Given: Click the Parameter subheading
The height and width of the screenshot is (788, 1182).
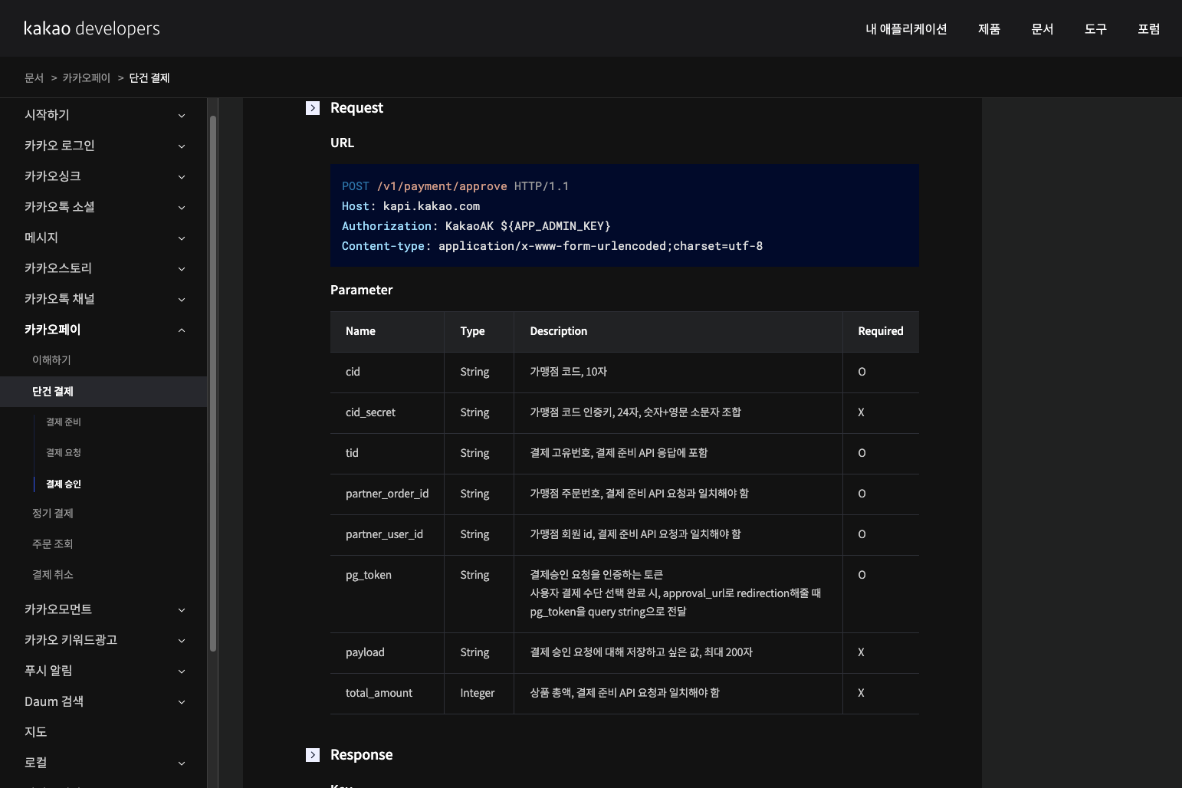Looking at the screenshot, I should [361, 291].
